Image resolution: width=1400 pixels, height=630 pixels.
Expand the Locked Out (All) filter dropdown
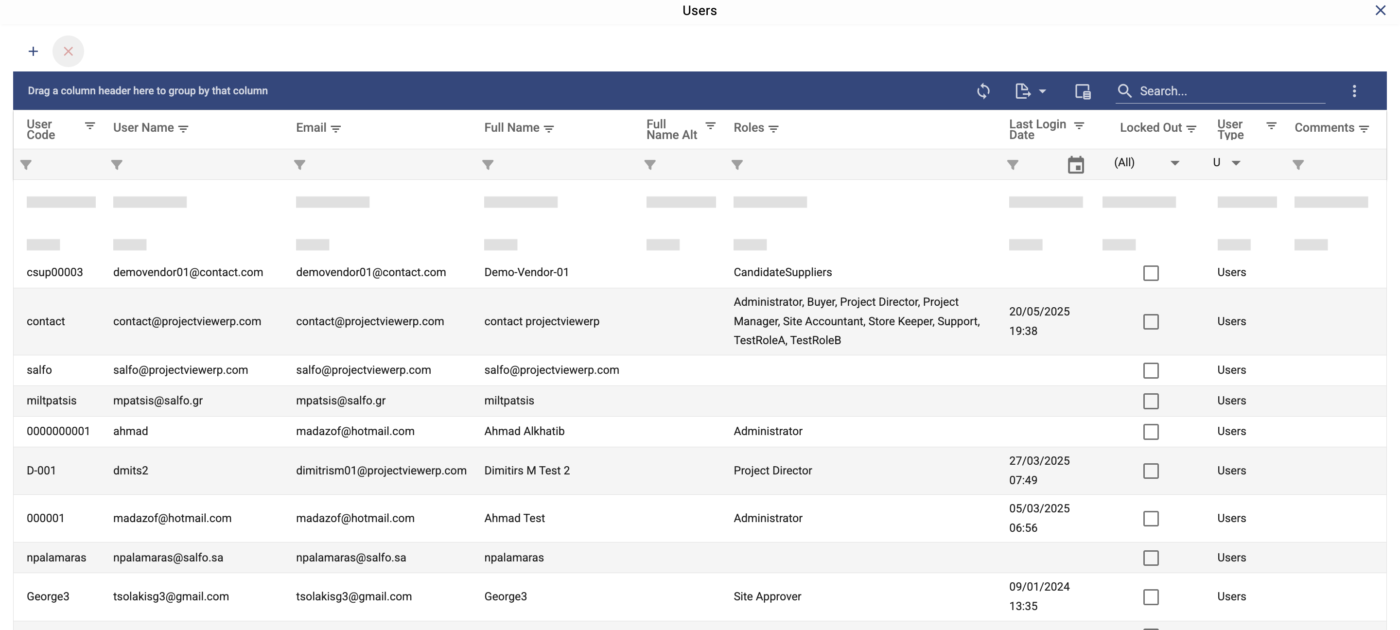(1174, 163)
